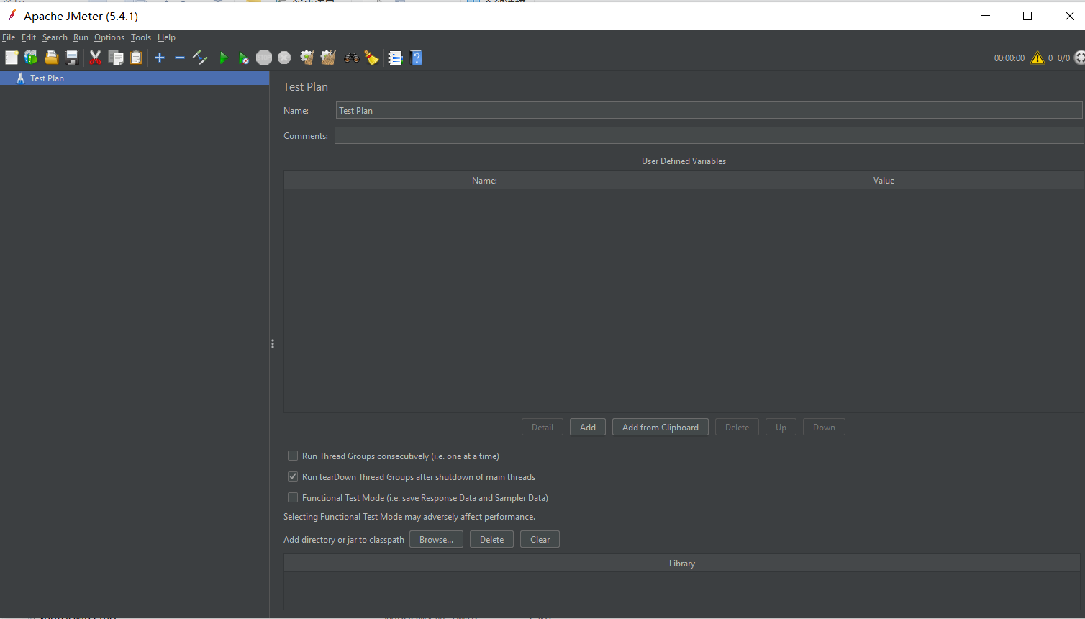
Task: Save the test plan with disk icon
Action: pyautogui.click(x=72, y=58)
